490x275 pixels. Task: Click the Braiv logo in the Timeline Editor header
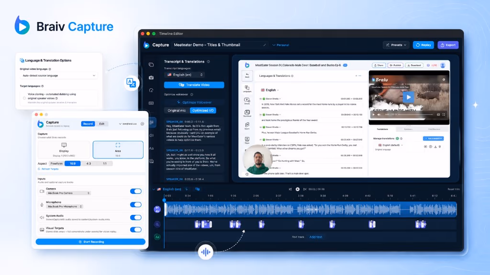tap(146, 45)
